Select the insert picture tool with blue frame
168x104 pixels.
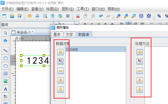[6, 74]
